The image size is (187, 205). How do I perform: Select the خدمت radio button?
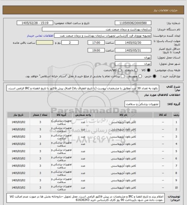(136, 70)
